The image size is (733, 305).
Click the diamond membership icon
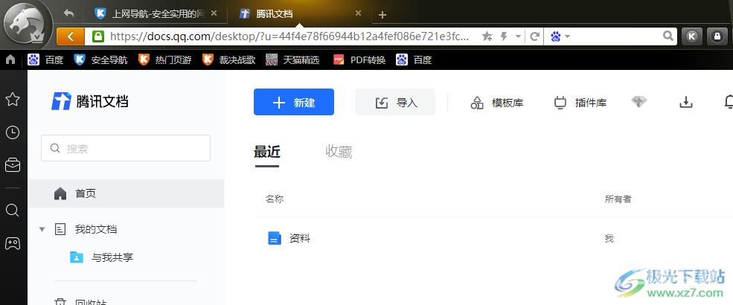coord(638,102)
